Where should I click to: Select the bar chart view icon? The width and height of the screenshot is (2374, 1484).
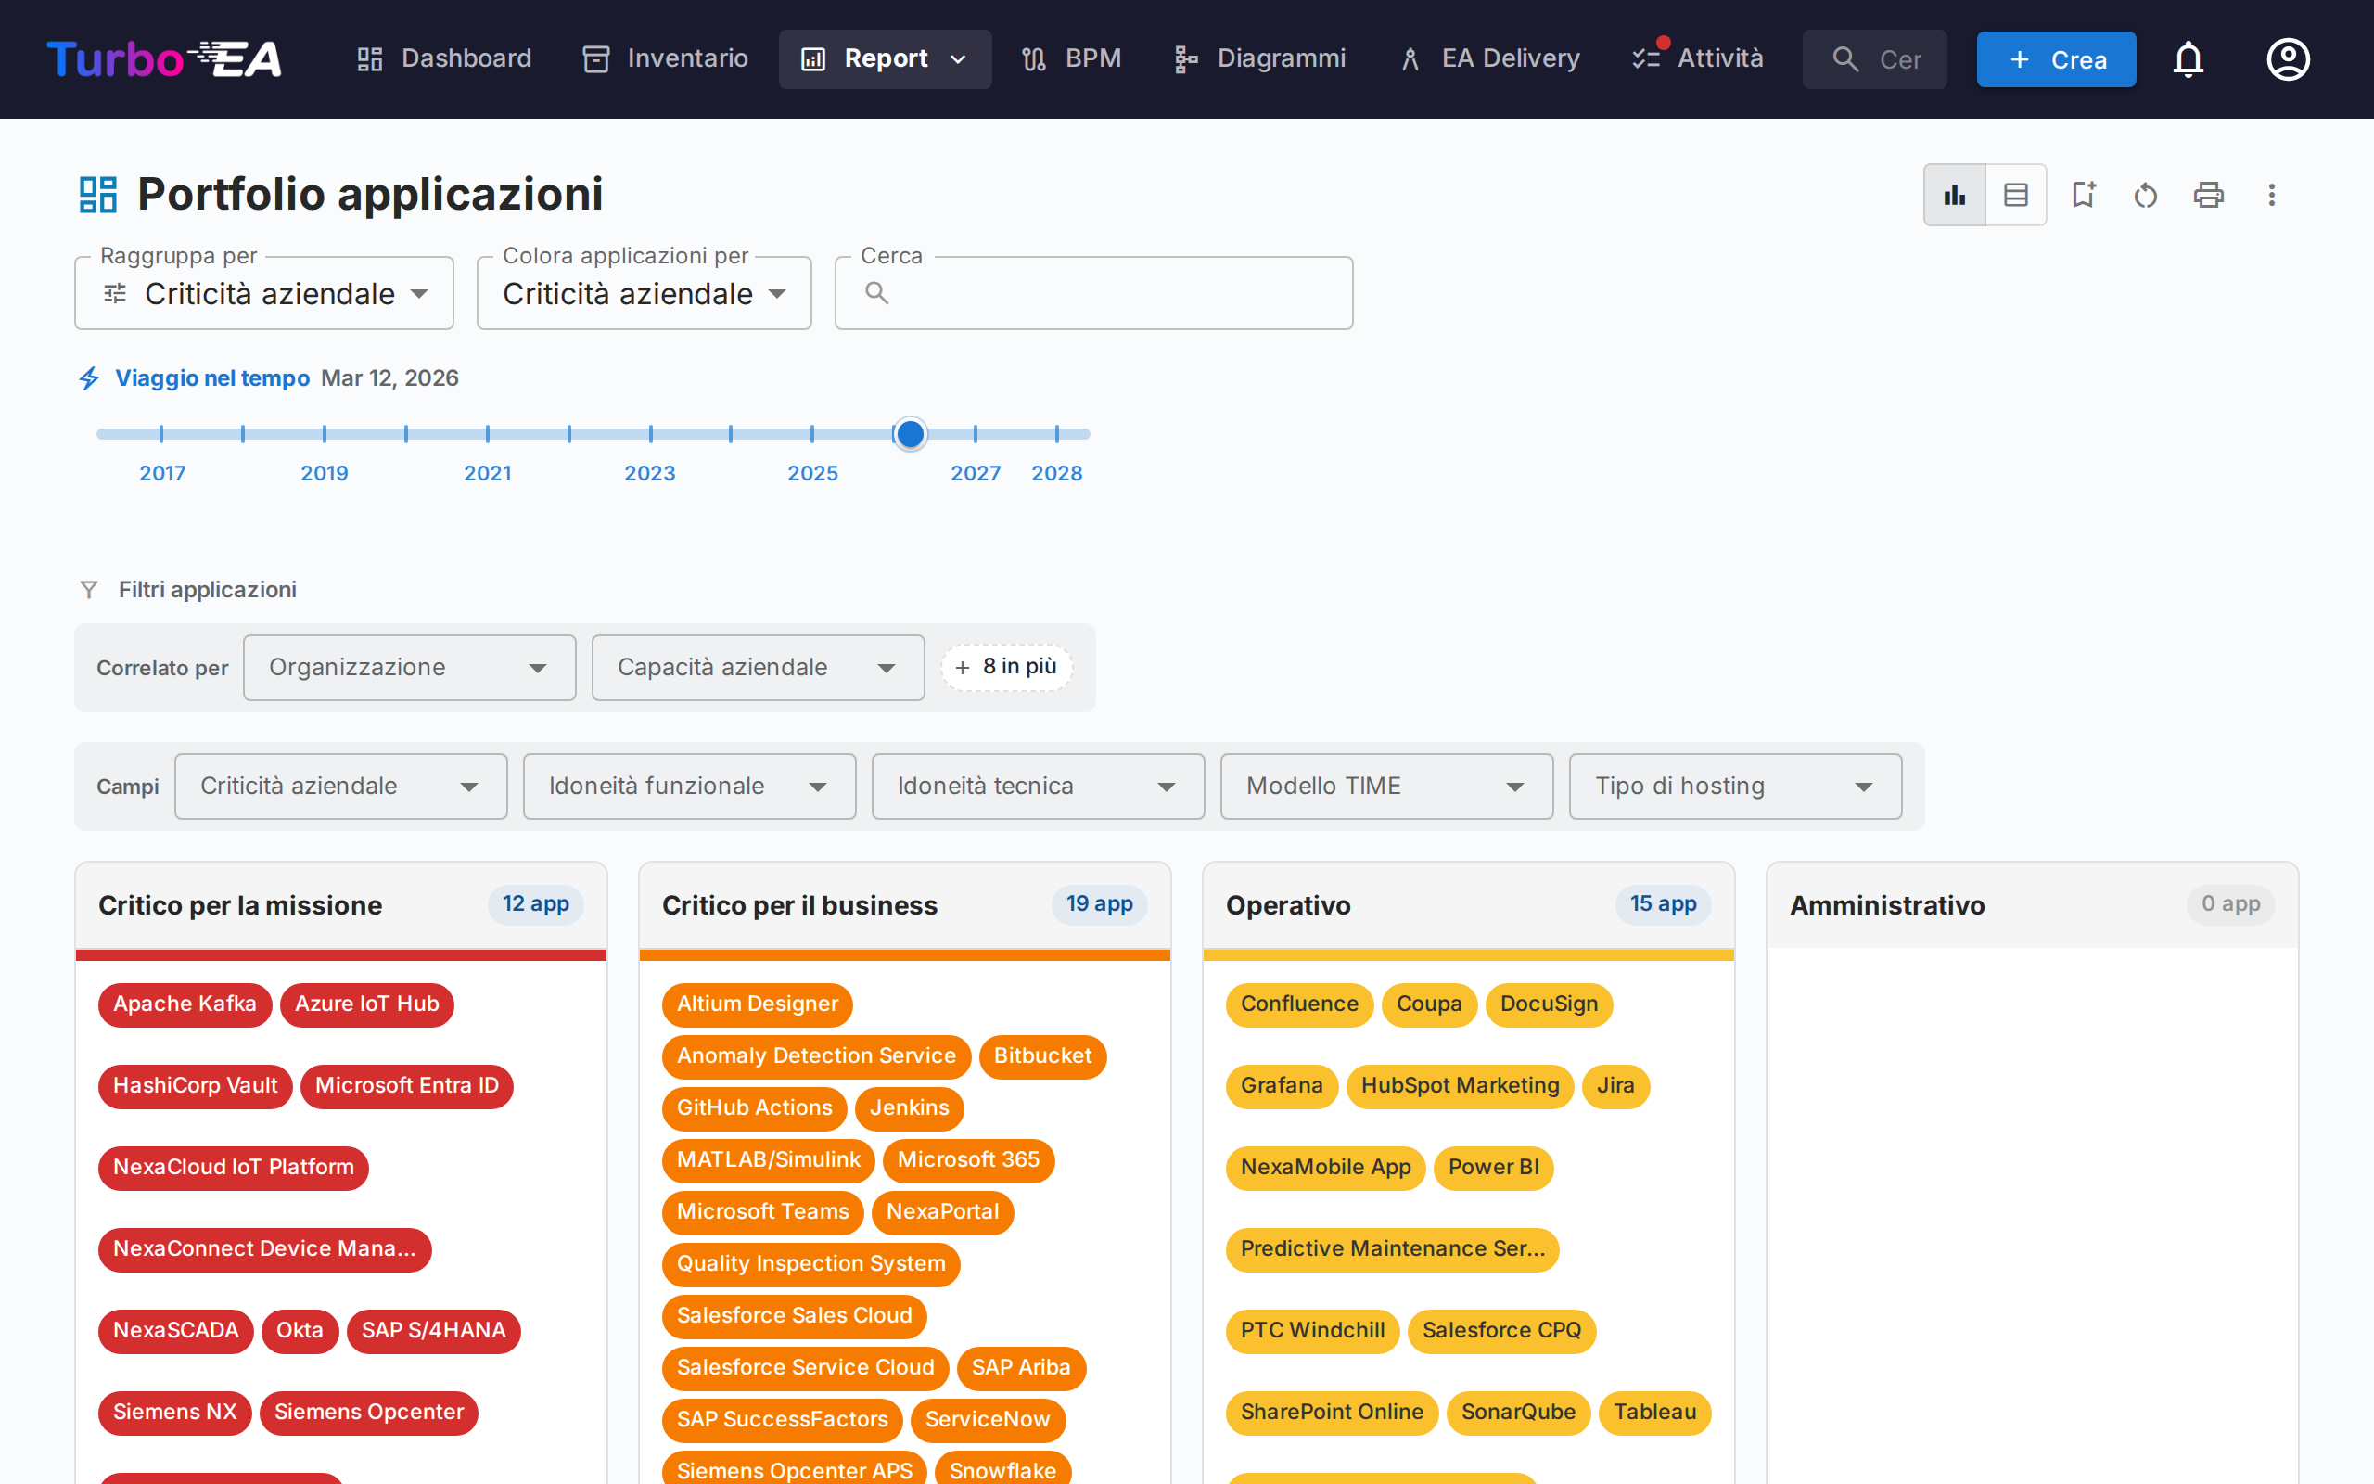tap(1953, 195)
